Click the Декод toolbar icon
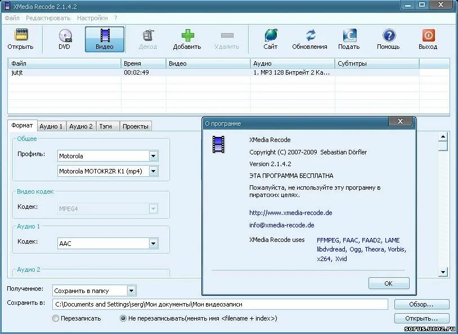458x334 pixels. pyautogui.click(x=148, y=35)
